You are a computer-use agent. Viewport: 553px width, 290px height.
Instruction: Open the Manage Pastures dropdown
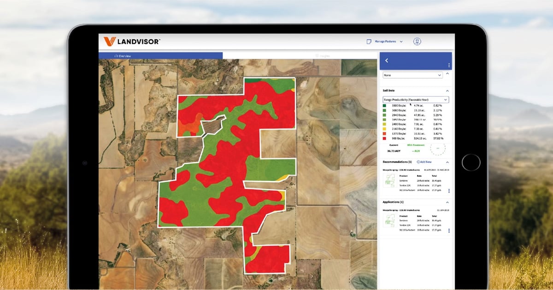click(x=388, y=41)
